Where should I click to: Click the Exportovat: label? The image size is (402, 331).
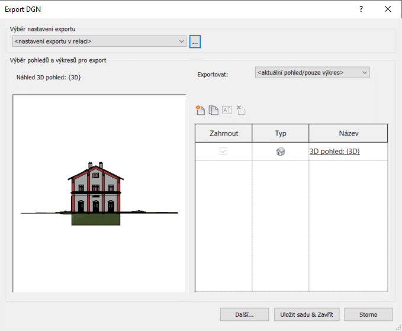213,75
